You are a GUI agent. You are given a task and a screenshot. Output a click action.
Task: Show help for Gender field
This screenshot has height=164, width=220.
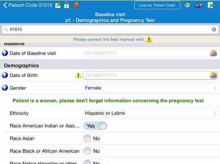(4, 88)
